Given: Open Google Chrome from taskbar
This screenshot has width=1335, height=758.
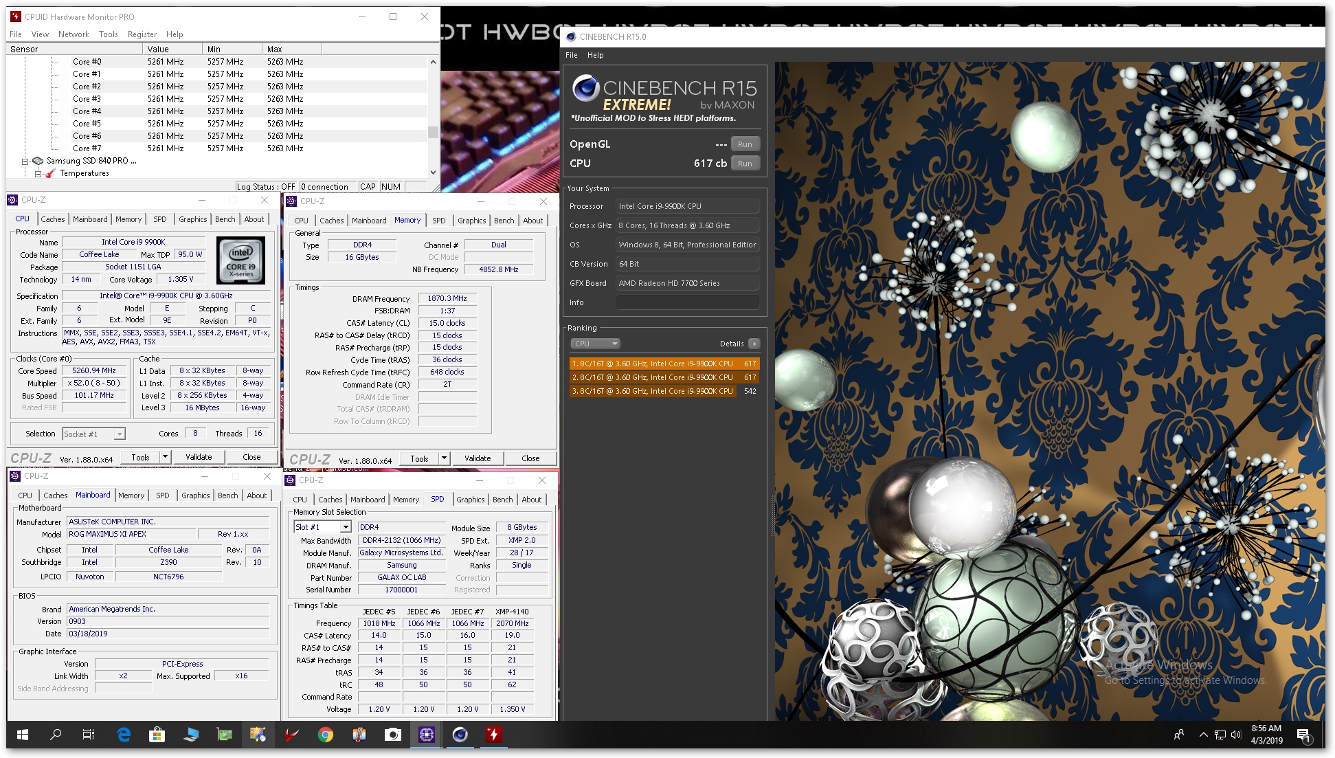Looking at the screenshot, I should tap(325, 735).
